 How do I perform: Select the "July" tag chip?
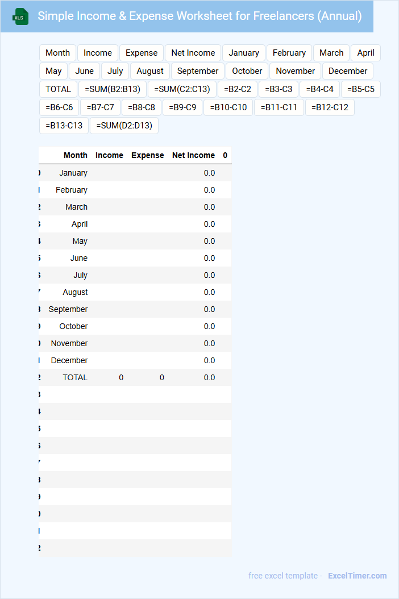point(115,71)
